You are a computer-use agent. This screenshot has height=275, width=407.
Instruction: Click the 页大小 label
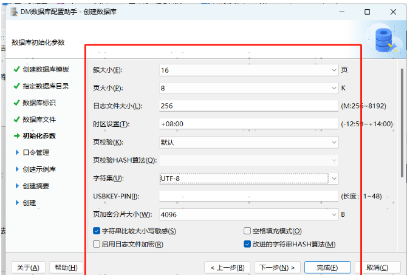pos(108,88)
